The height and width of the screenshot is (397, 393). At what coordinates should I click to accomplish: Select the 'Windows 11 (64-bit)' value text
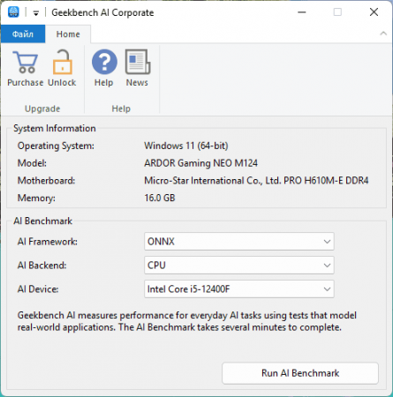[x=186, y=146]
